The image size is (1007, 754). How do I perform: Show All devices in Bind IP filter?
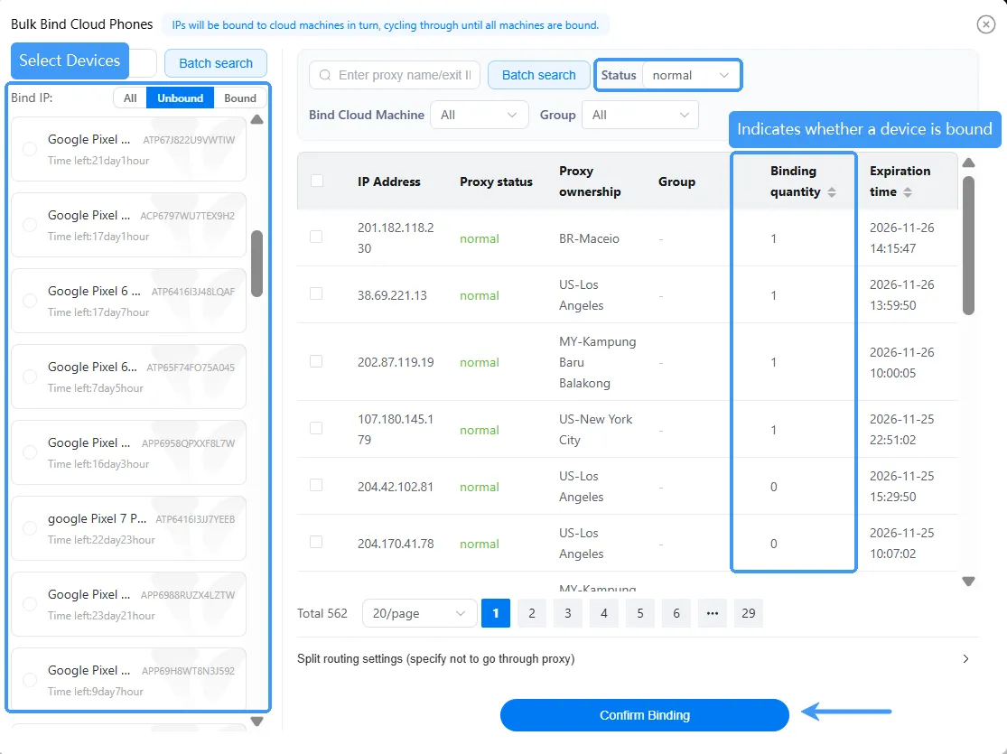tap(130, 98)
